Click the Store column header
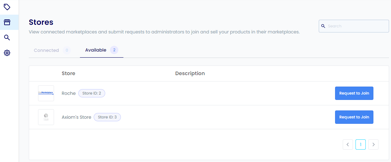Image resolution: width=391 pixels, height=162 pixels. point(68,73)
